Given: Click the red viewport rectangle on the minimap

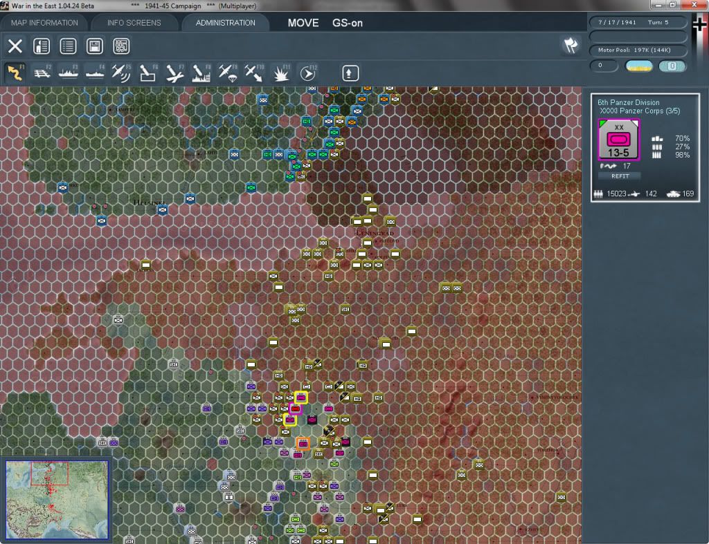Looking at the screenshot, I should pyautogui.click(x=49, y=473).
